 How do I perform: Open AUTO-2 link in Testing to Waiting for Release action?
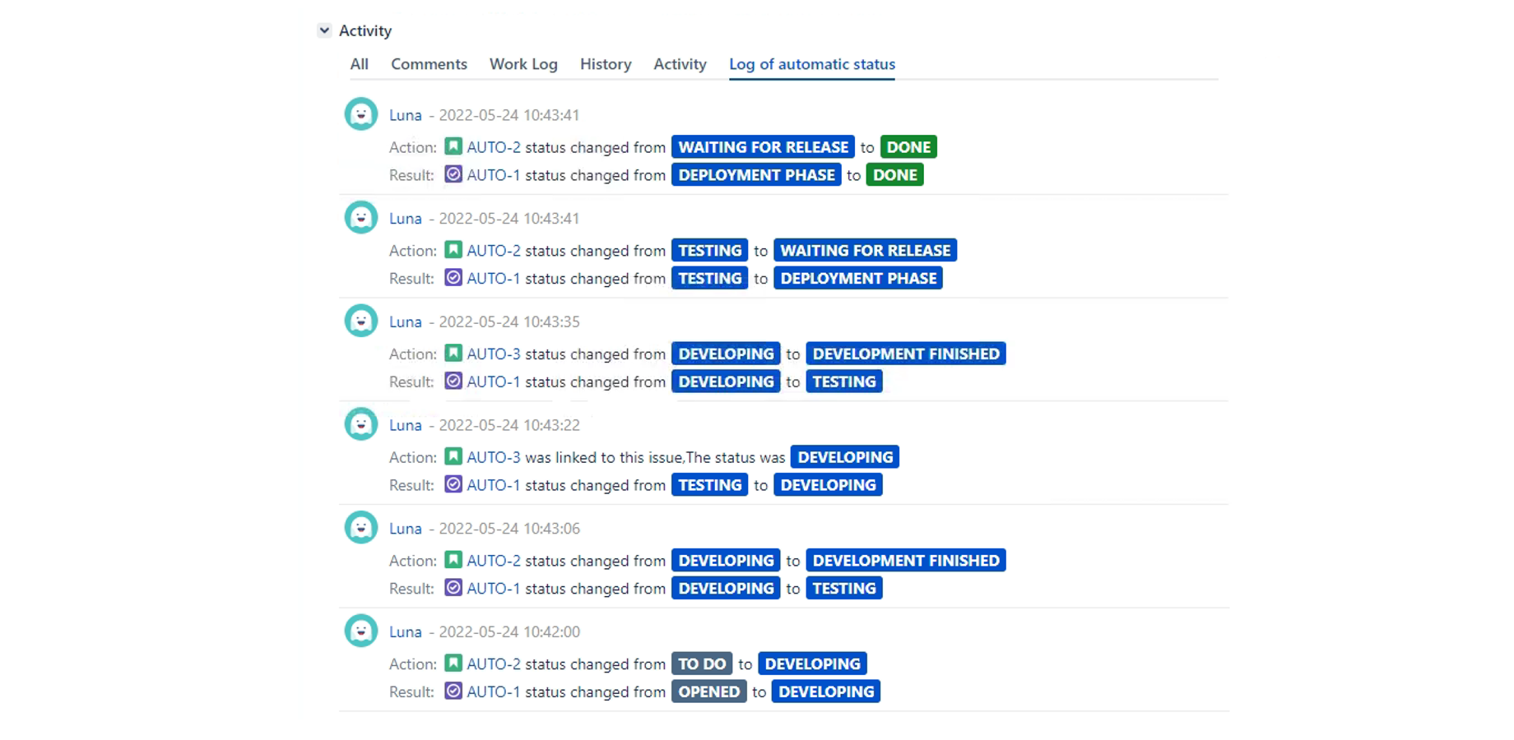[494, 251]
